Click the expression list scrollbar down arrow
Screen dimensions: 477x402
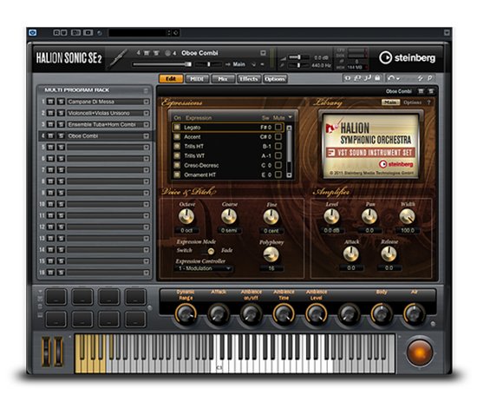289,175
